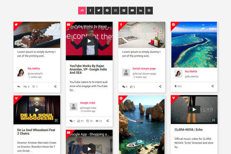Click Ria Mehta avatar on Pinterest card
Screen dimensions: 231x154
[x=178, y=74]
